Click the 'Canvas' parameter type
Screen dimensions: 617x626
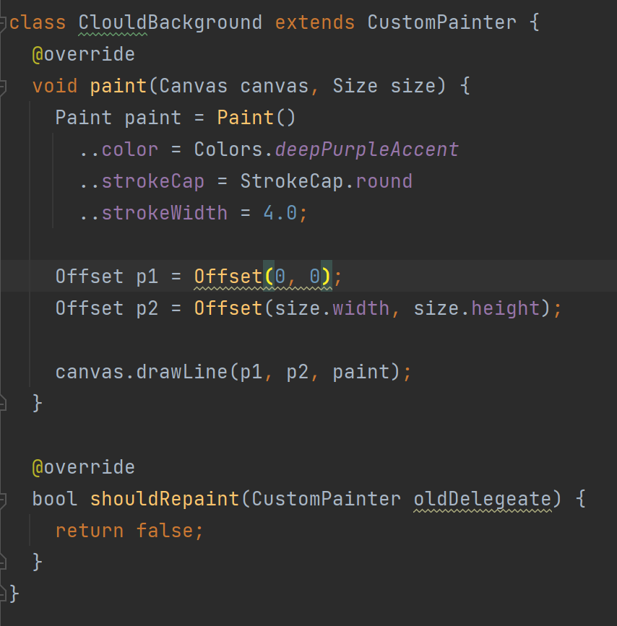194,86
